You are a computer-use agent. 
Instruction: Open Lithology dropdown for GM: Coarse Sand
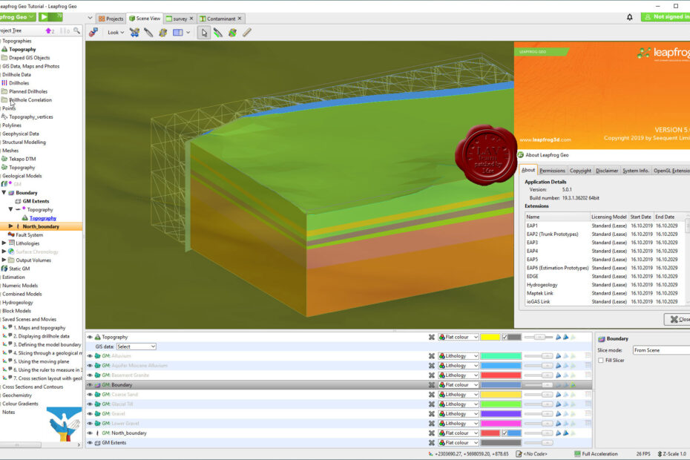tap(458, 395)
